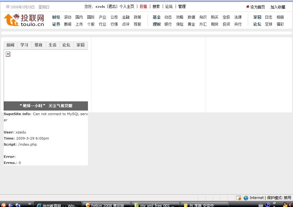Click the popup blocker status bar icon
This screenshot has height=207, width=293.
tap(239, 198)
